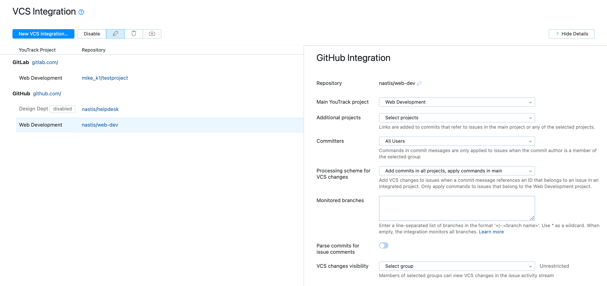
Task: Click the disabled badge next to Design Dept
Action: [x=62, y=109]
